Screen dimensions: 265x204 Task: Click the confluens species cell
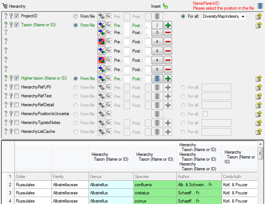[x=155, y=185]
